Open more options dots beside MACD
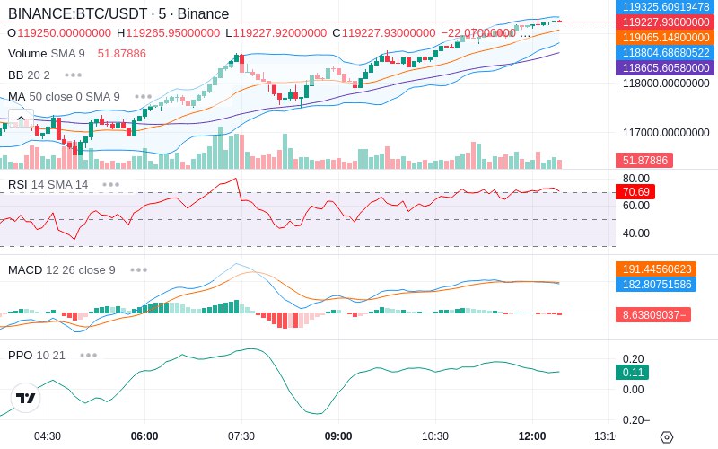Screen dimensions: 718x449 point(139,270)
